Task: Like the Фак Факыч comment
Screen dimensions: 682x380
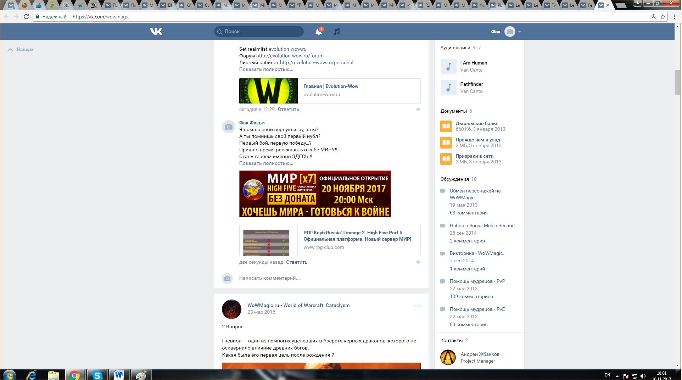Action: [418, 262]
